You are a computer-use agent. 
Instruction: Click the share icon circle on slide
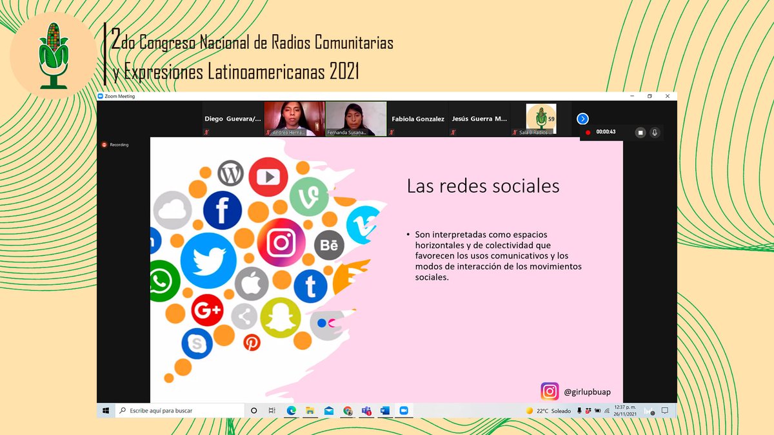pos(244,316)
